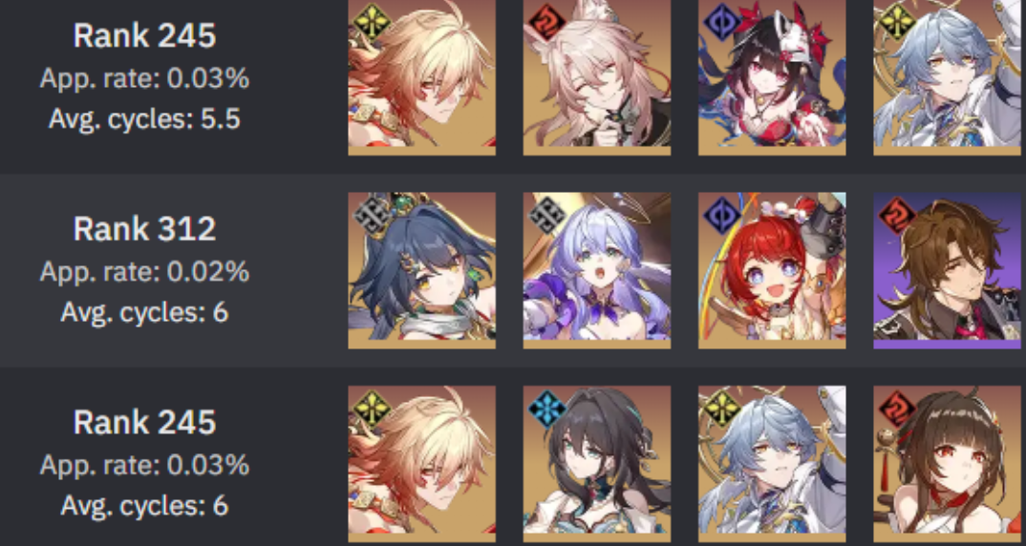Viewport: 1026px width, 546px height.
Task: Open Sparkle's masked dark-haired character portrait
Action: coord(772,77)
